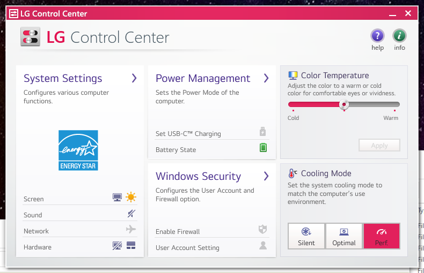Click the muted sound icon
424x273 pixels.
point(131,214)
